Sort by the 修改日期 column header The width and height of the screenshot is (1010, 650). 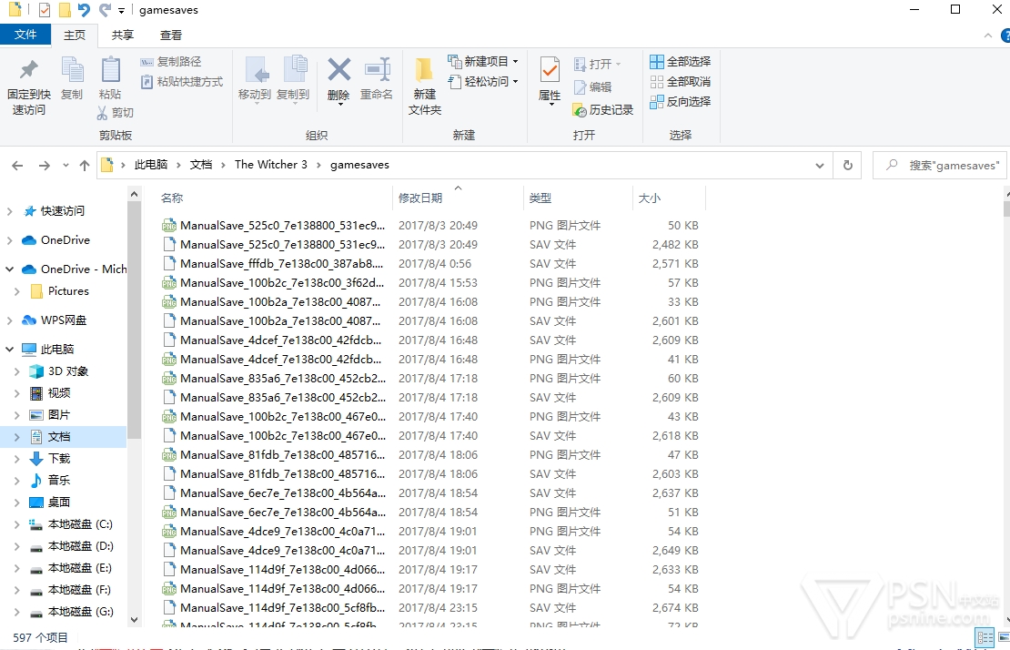(420, 198)
